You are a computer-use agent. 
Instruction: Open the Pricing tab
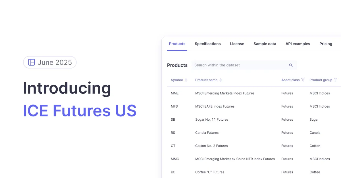[326, 44]
